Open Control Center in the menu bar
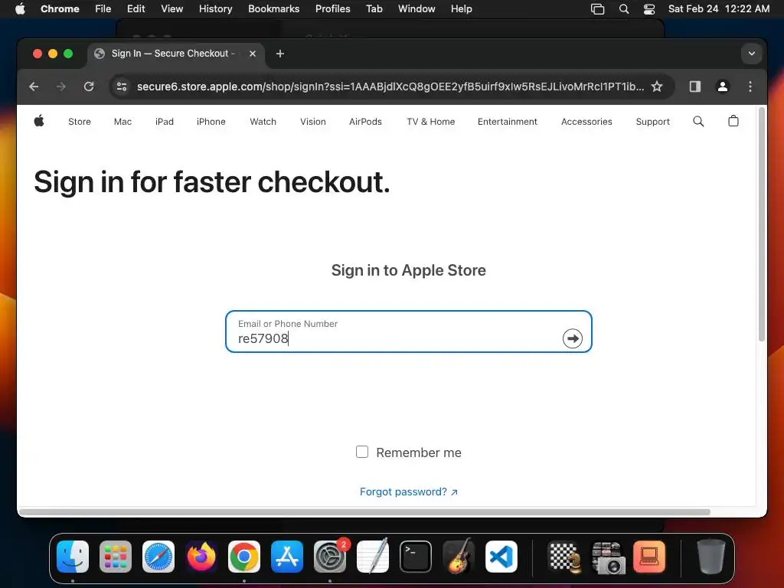Image resolution: width=784 pixels, height=588 pixels. (x=649, y=9)
